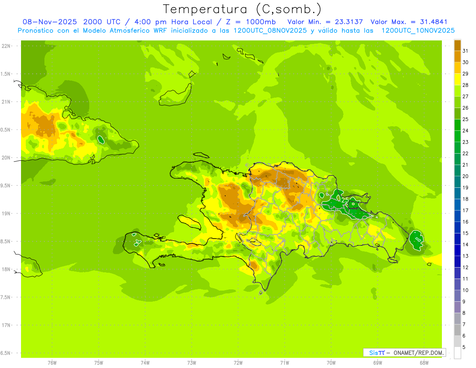476x368 pixels.
Task: Click the '21N' latitude label
Action: tap(6, 102)
